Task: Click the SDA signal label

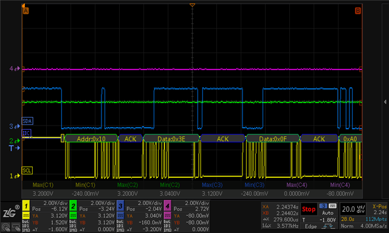Action: pyautogui.click(x=27, y=121)
